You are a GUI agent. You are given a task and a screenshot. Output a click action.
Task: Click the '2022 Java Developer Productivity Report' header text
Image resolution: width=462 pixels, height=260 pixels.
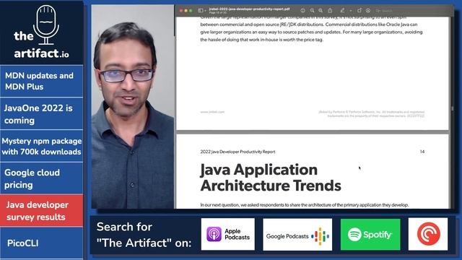[x=237, y=152]
